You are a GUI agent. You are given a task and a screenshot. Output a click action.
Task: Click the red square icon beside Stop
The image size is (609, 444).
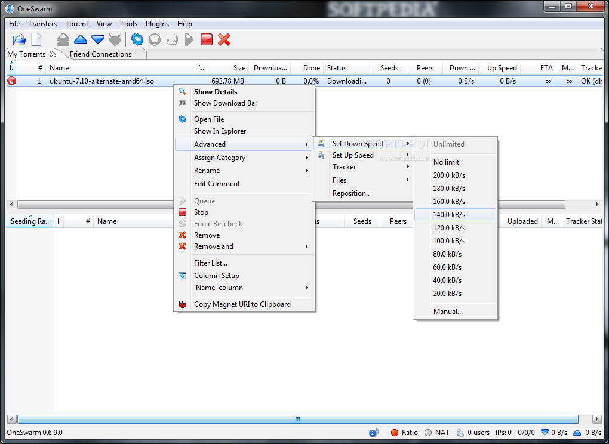point(182,212)
